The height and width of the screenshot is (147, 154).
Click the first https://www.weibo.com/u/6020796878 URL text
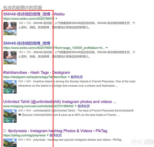click(x=29, y=19)
